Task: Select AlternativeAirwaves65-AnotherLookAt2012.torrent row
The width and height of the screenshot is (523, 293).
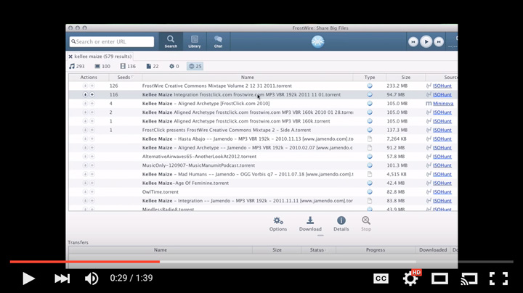Action: (263, 157)
